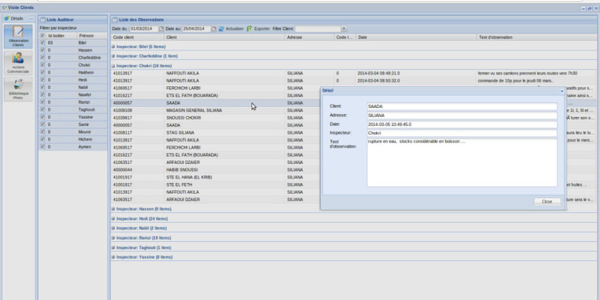
Task: Open the Actions Commerciale module
Action: point(18,62)
